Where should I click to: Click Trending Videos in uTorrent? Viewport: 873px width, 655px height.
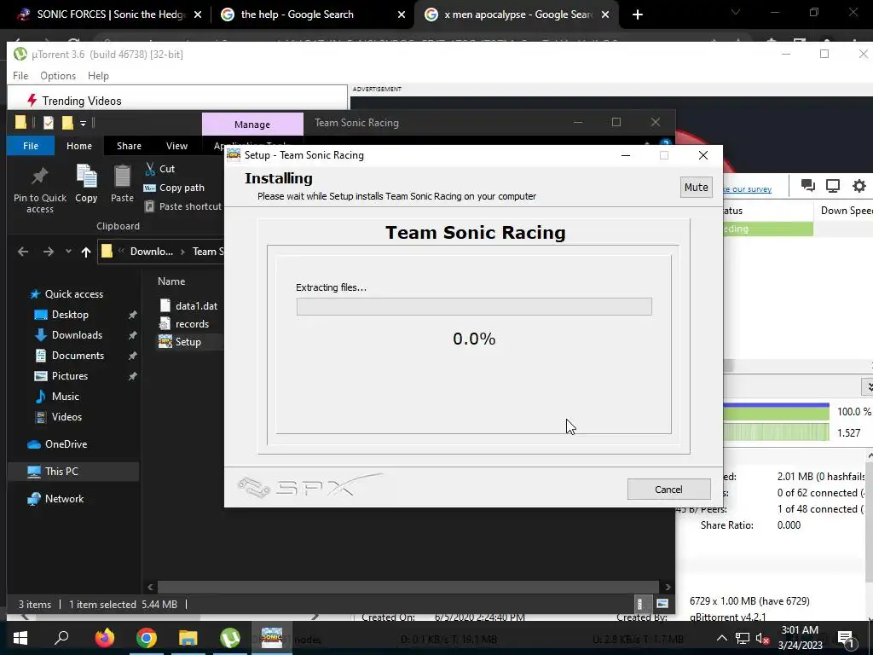pos(81,101)
